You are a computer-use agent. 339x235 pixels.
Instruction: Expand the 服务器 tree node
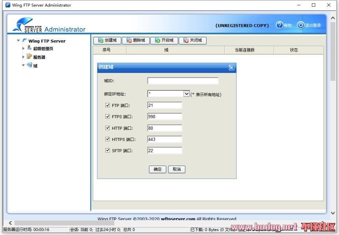click(24, 57)
